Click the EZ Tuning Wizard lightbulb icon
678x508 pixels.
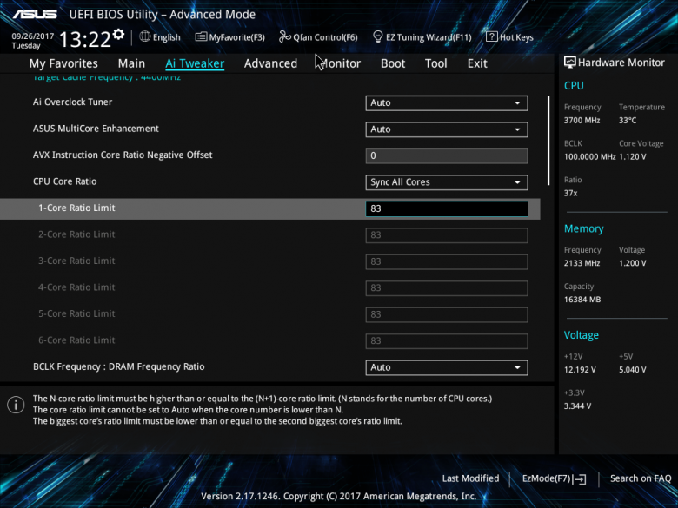pos(377,36)
